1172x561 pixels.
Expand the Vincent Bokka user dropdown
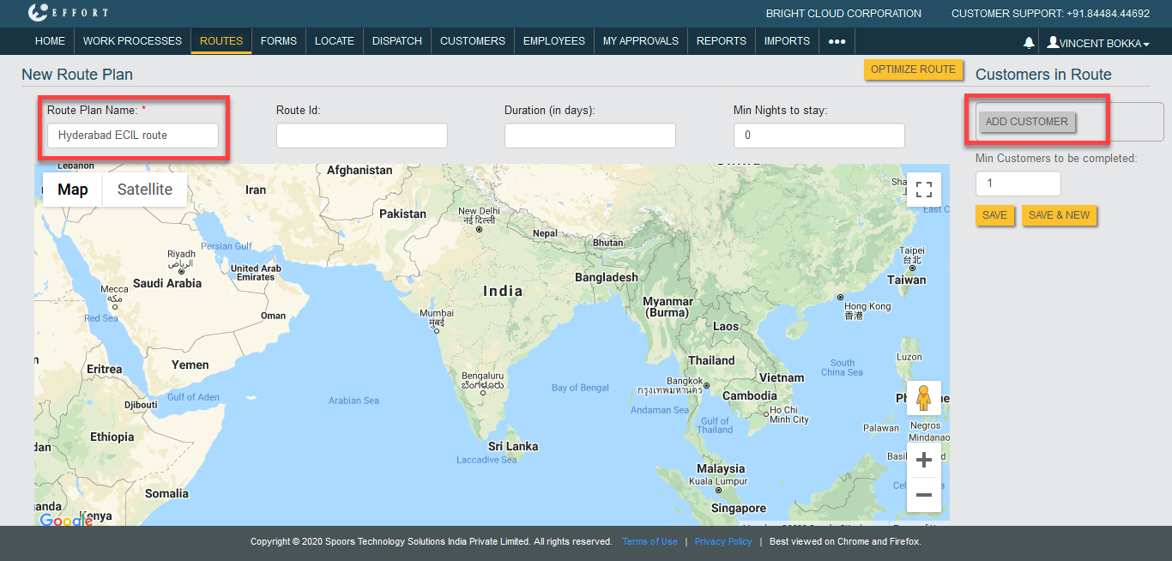point(1098,43)
